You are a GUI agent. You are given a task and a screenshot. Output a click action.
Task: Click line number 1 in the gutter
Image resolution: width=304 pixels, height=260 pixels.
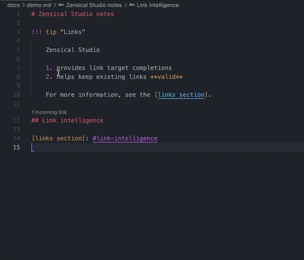pyautogui.click(x=18, y=14)
